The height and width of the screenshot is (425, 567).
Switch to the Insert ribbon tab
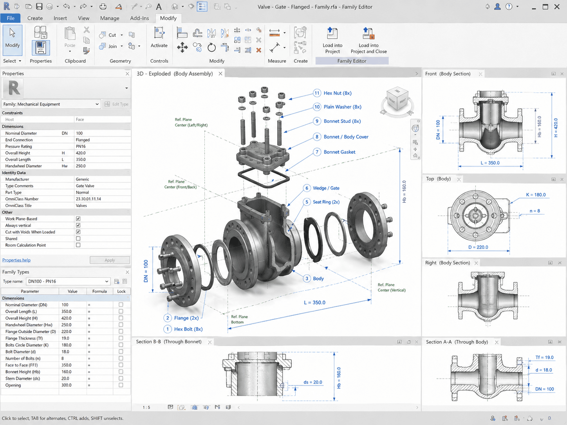60,18
